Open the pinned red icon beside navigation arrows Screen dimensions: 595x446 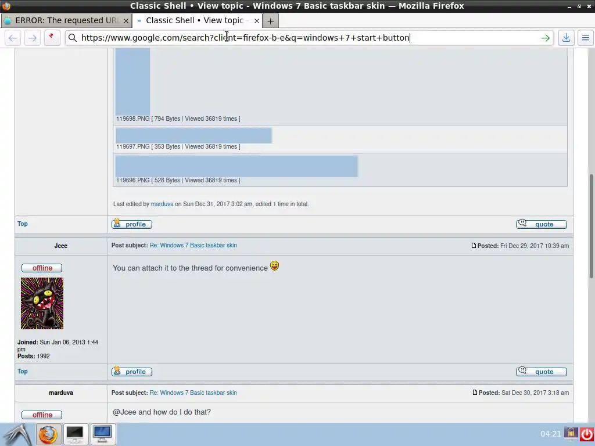coord(52,38)
